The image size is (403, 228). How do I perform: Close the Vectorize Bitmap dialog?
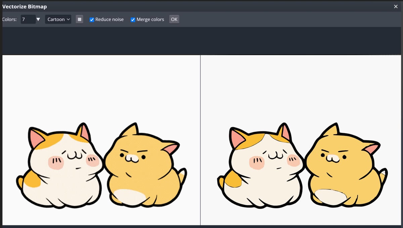pos(396,6)
